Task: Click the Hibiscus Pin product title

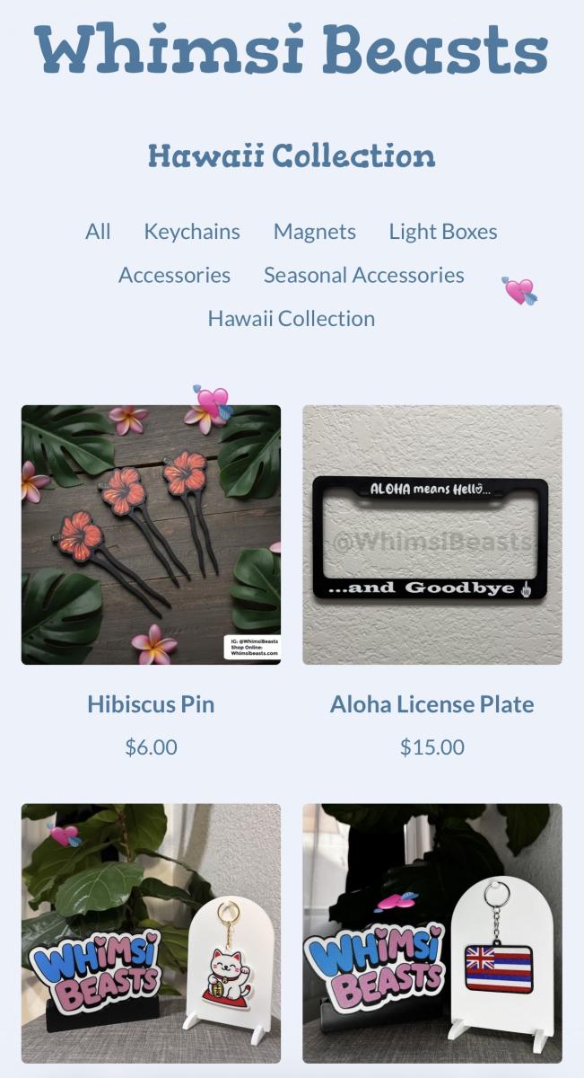Action: click(151, 704)
